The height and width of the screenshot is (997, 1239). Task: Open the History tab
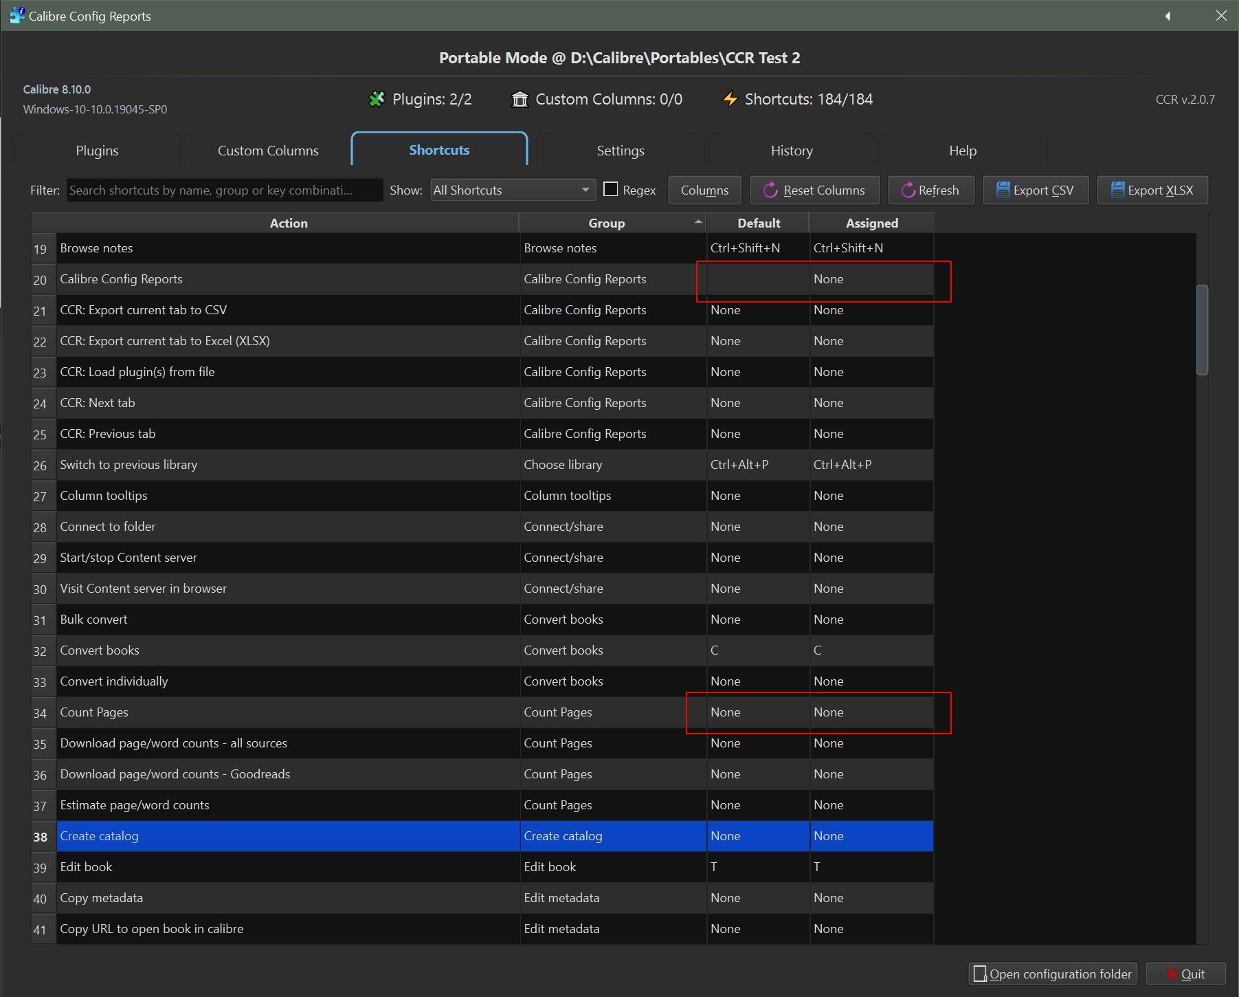click(x=792, y=150)
